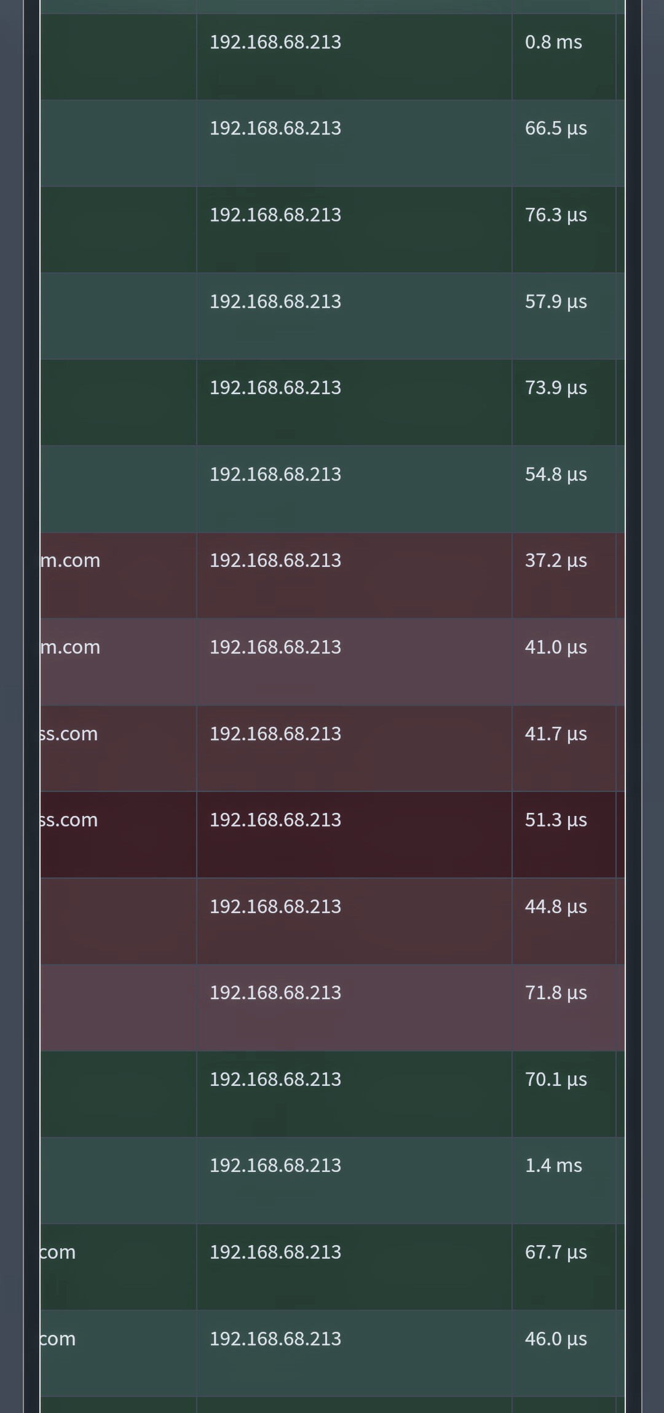Click client IP in the 54.8 µs row
This screenshot has height=1413, width=664.
point(275,474)
